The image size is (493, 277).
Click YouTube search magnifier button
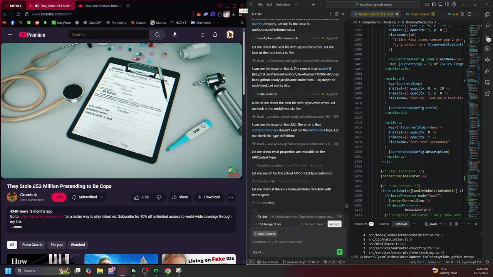point(157,35)
